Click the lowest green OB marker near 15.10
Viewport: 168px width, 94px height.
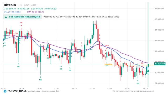(x=40, y=80)
